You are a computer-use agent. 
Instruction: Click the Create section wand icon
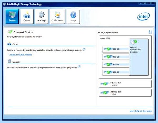click(9, 44)
